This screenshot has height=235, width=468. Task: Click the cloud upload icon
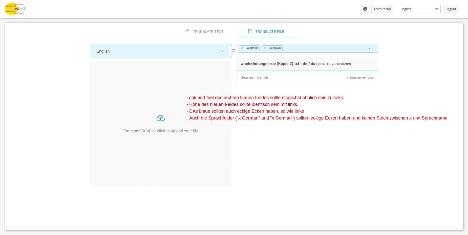click(161, 118)
